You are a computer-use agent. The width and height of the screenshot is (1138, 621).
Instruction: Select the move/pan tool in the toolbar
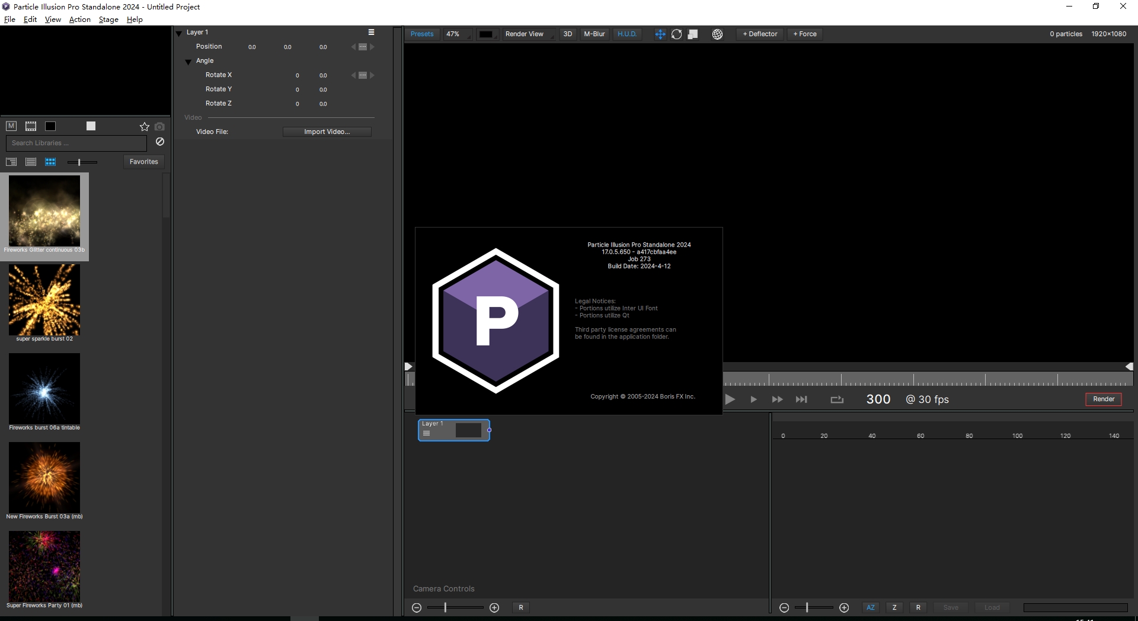pyautogui.click(x=660, y=34)
